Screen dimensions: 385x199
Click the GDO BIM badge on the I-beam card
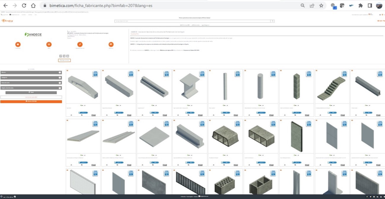pyautogui.click(x=202, y=74)
